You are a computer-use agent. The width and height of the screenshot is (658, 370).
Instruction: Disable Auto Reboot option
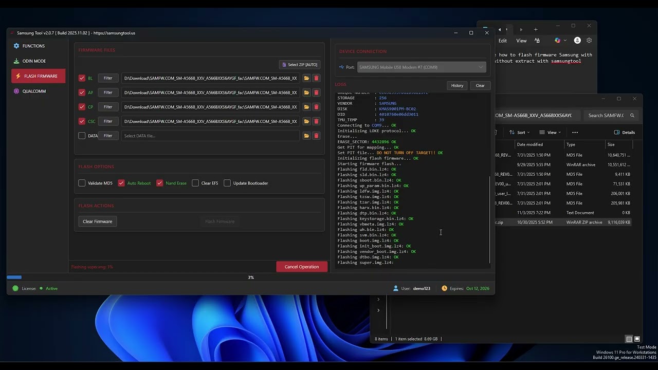121,183
